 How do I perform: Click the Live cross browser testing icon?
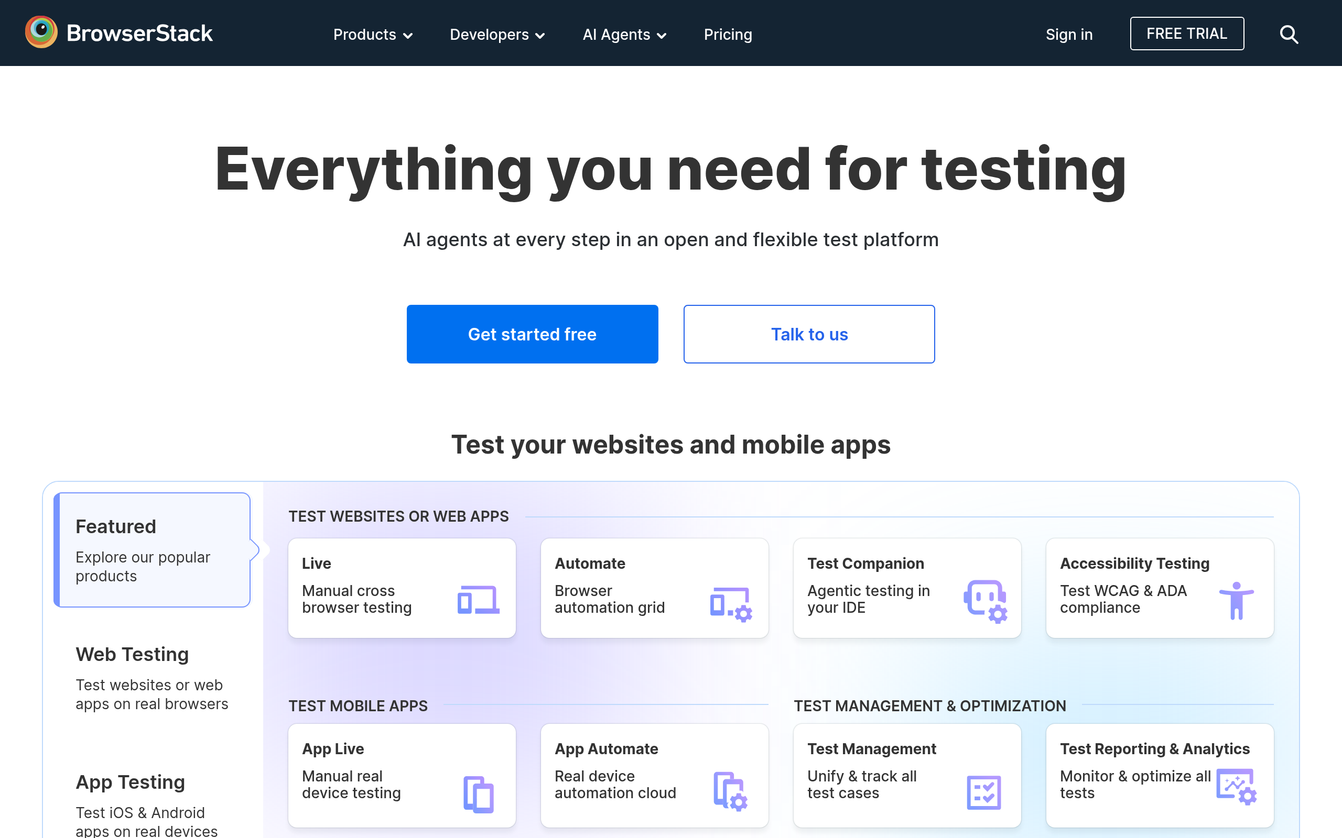(x=478, y=600)
